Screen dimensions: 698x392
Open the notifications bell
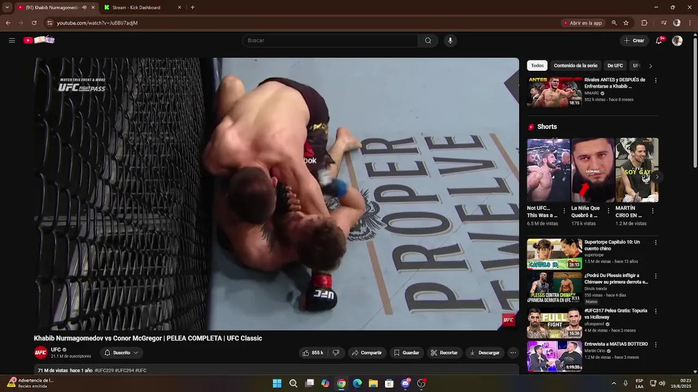click(659, 40)
